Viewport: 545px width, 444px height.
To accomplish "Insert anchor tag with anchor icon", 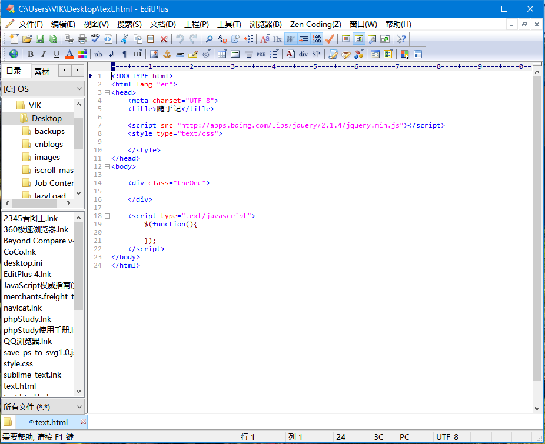I will click(167, 54).
